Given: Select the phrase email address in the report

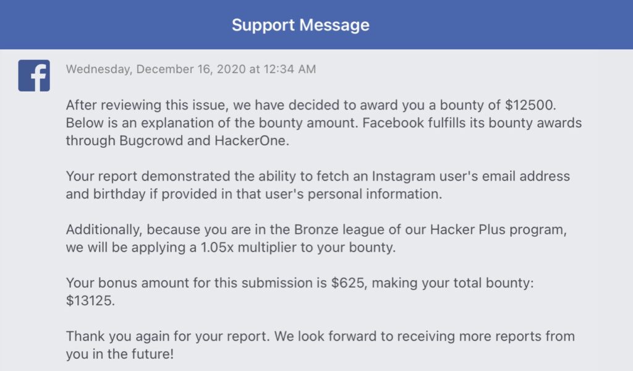Looking at the screenshot, I should (526, 176).
